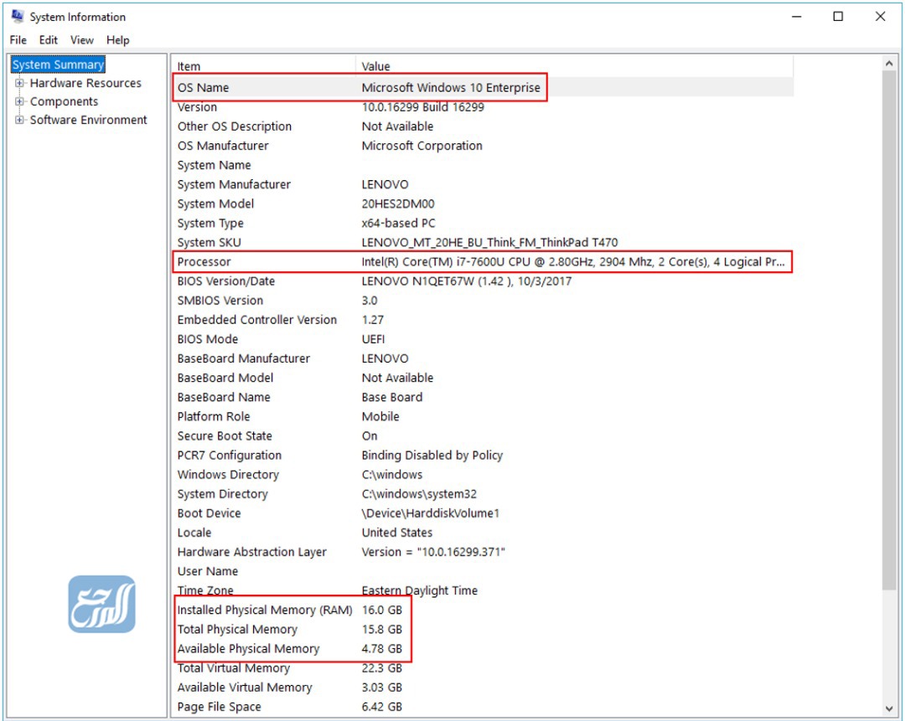Click the vertical scrollbar track below the thumb
The width and height of the screenshot is (905, 721).
[x=889, y=645]
